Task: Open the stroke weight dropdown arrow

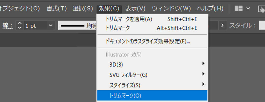Action: tap(51, 25)
